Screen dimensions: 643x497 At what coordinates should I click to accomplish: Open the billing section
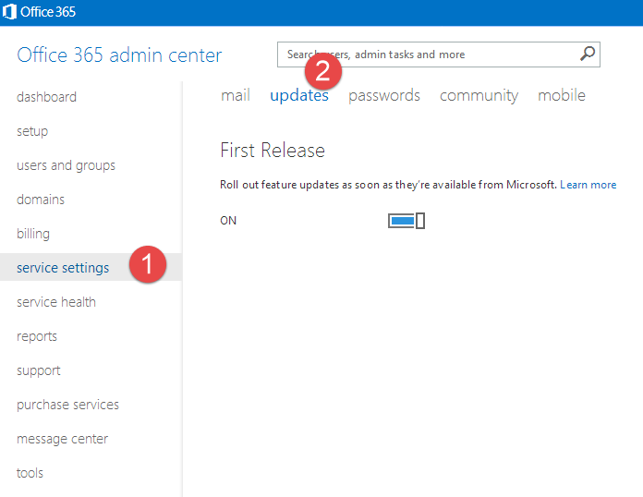point(33,234)
